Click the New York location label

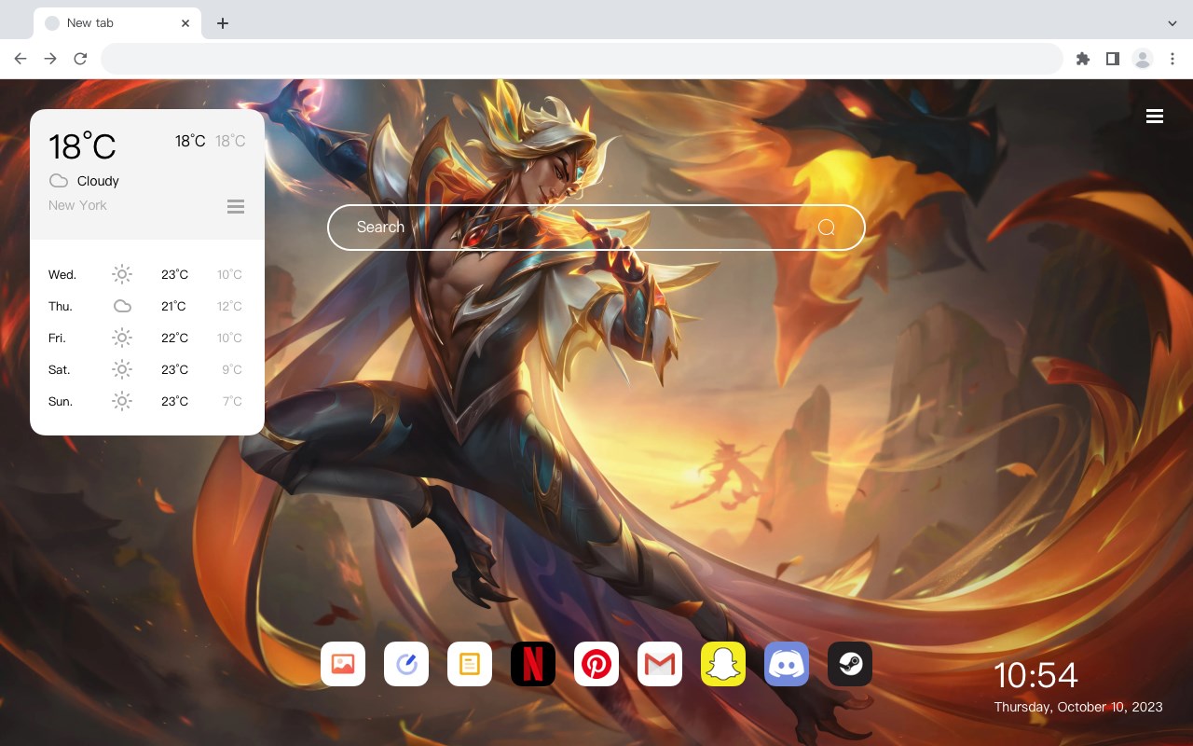77,205
